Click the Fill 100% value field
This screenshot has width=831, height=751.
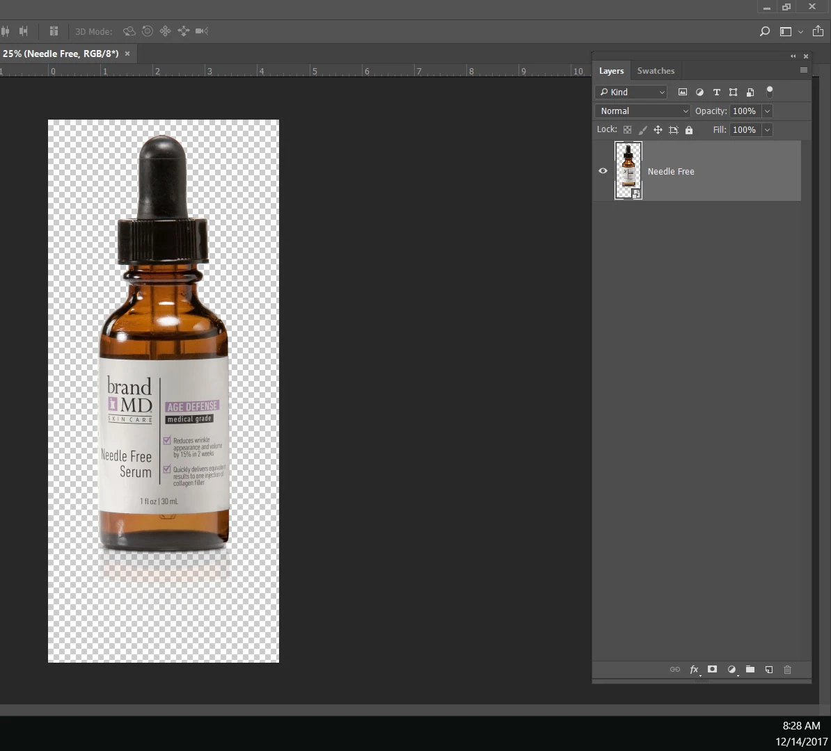pyautogui.click(x=745, y=130)
